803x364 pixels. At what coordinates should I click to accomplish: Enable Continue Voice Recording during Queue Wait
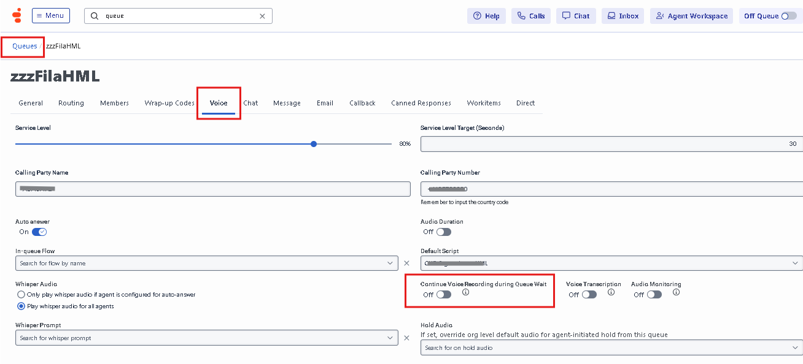coord(443,295)
